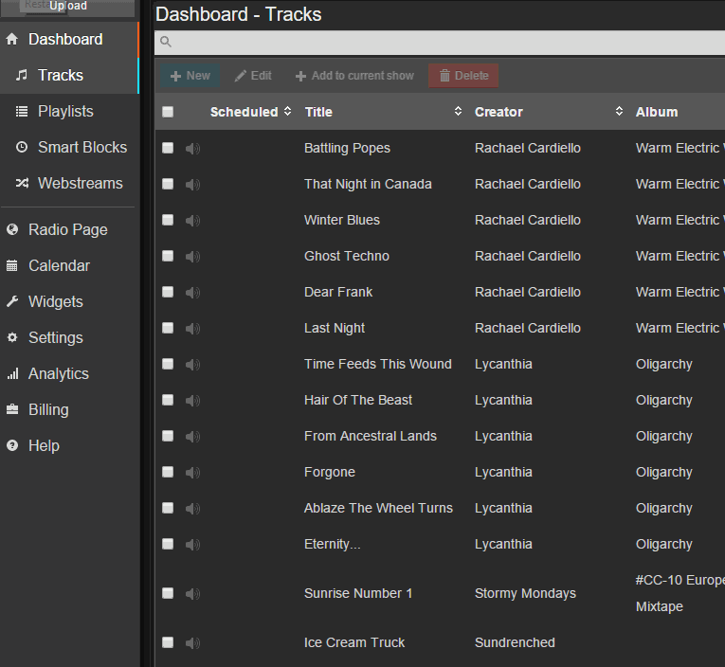Focus the track search field
The height and width of the screenshot is (667, 725).
(439, 43)
